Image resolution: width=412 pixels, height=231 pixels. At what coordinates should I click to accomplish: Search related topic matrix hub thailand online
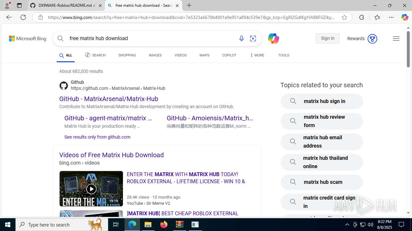322,162
